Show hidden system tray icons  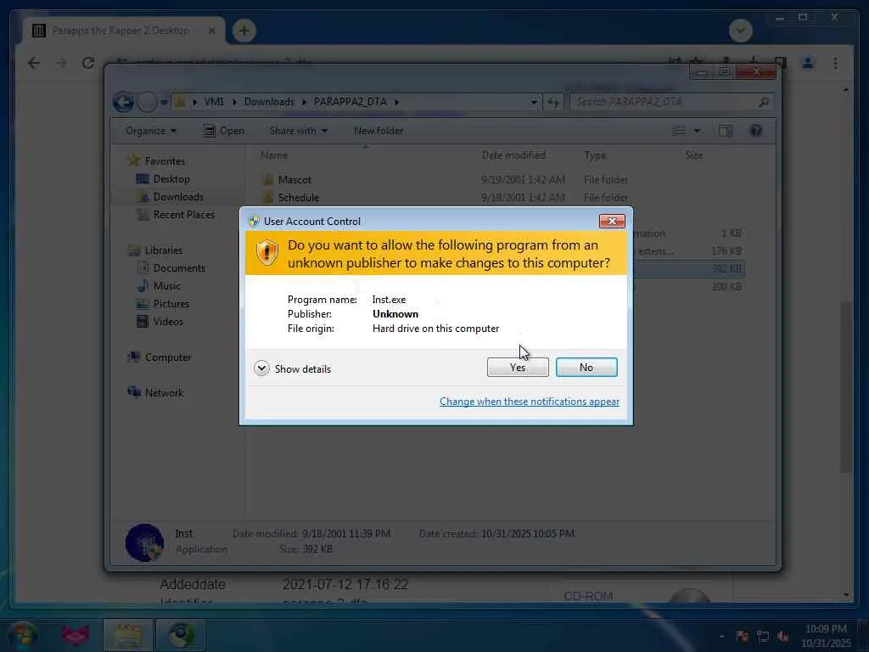tap(721, 636)
